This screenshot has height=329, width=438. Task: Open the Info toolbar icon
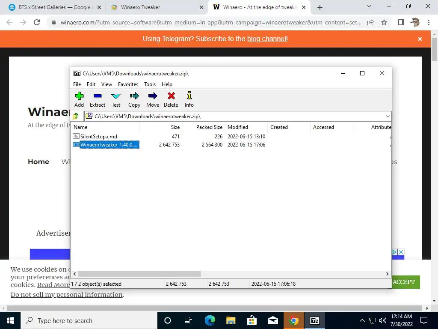[189, 96]
